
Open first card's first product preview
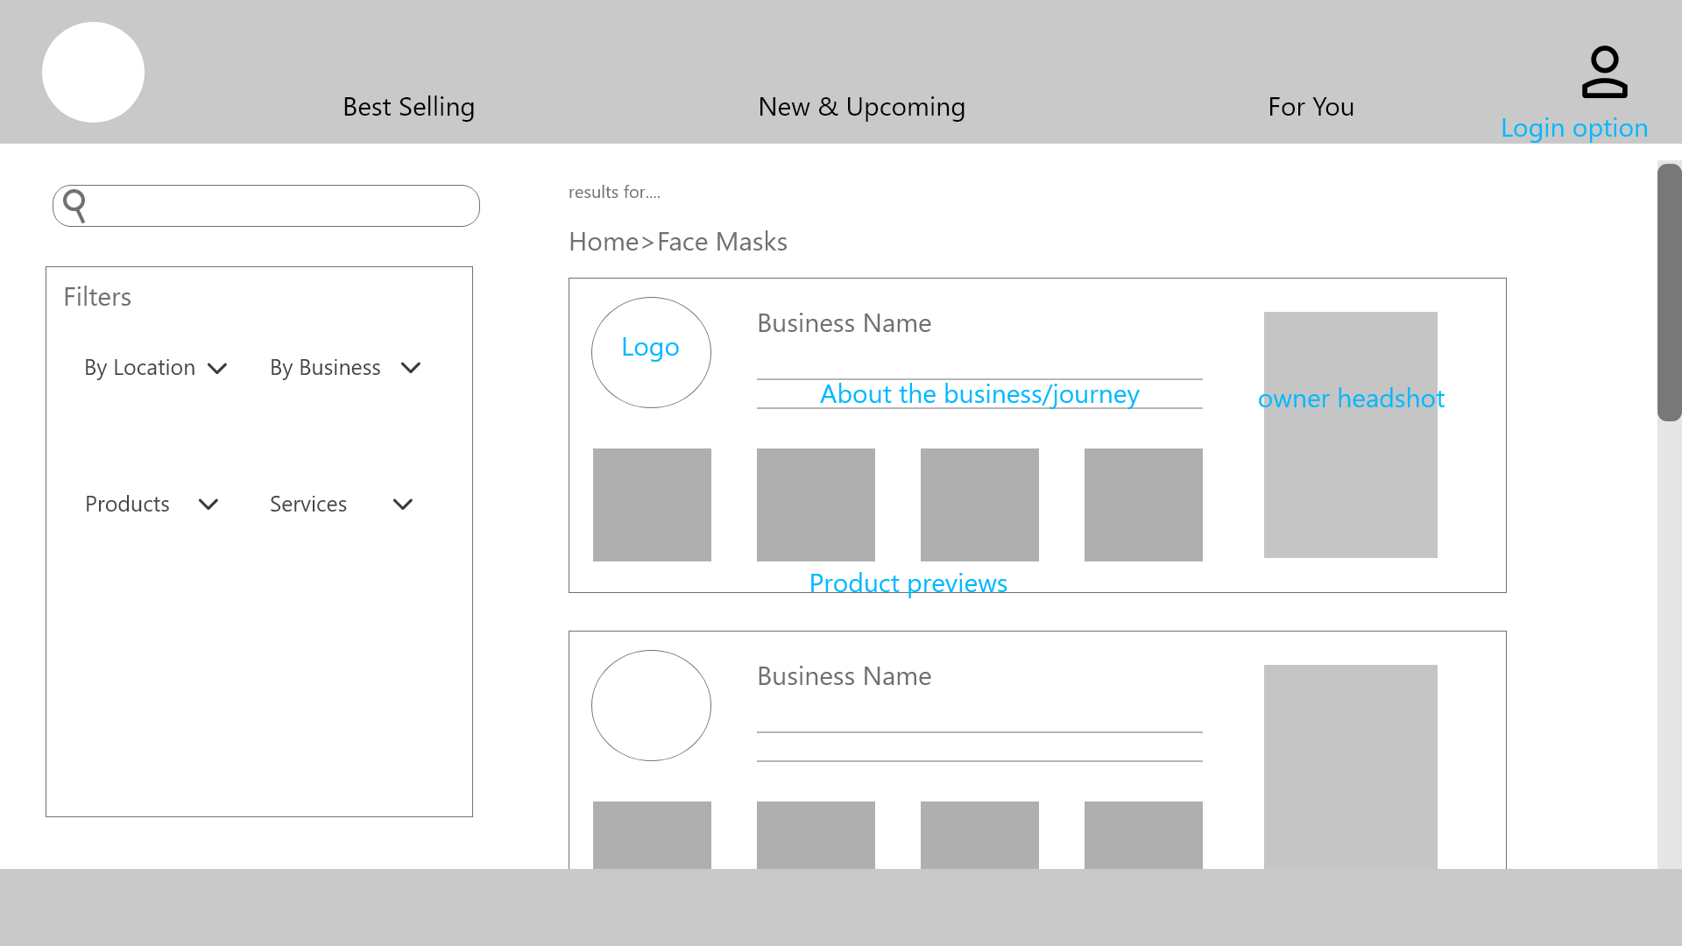pyautogui.click(x=652, y=505)
